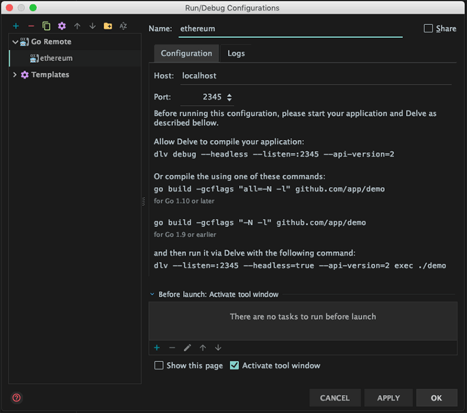
Task: Select the Go Remote tree item label
Action: [51, 42]
